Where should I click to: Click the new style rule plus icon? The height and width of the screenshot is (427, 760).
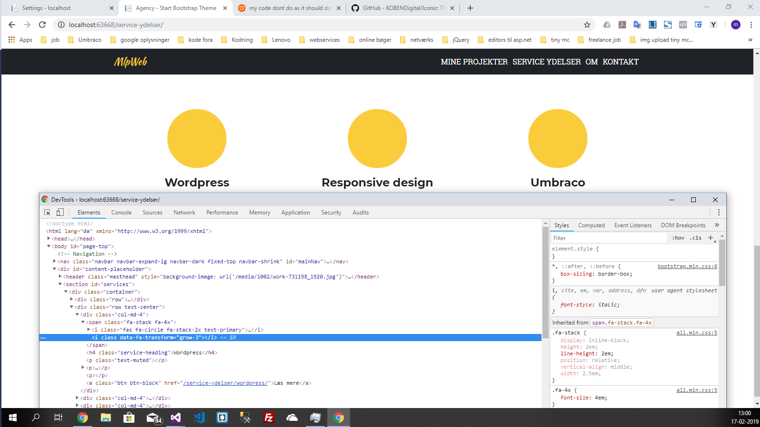(711, 238)
